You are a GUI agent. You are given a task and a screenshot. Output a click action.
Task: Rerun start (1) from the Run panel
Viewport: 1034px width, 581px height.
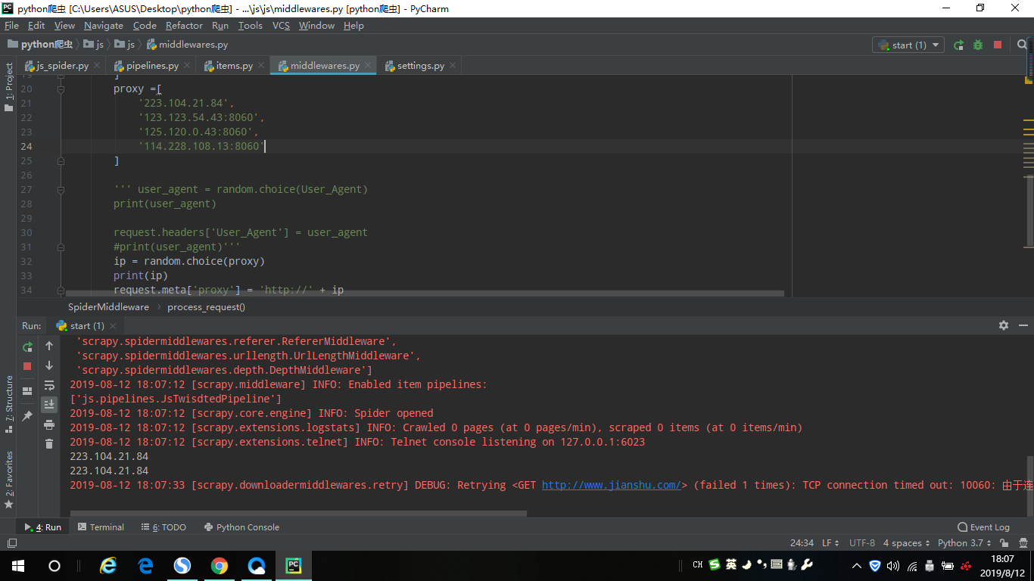(x=27, y=346)
